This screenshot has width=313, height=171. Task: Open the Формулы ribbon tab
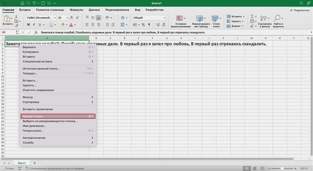[76, 10]
